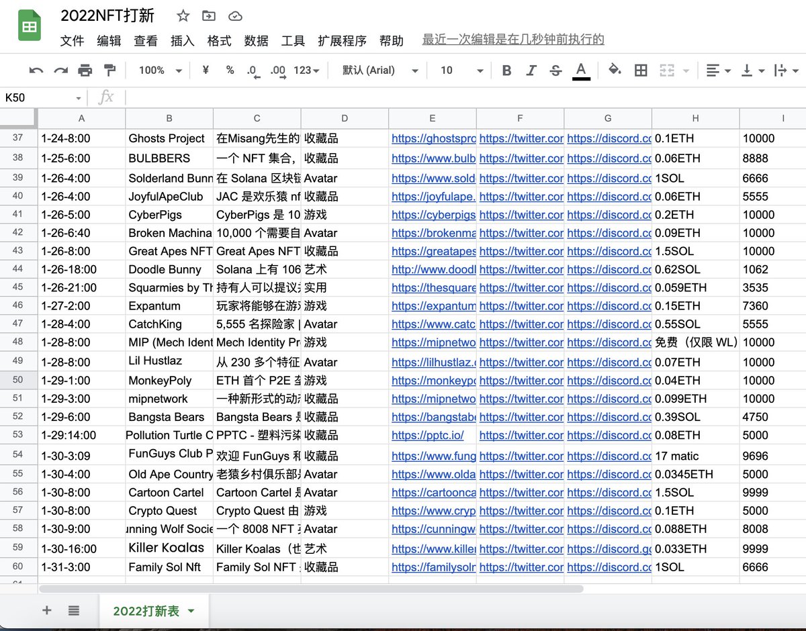Select row 50 header
This screenshot has width=806, height=631.
18,380
